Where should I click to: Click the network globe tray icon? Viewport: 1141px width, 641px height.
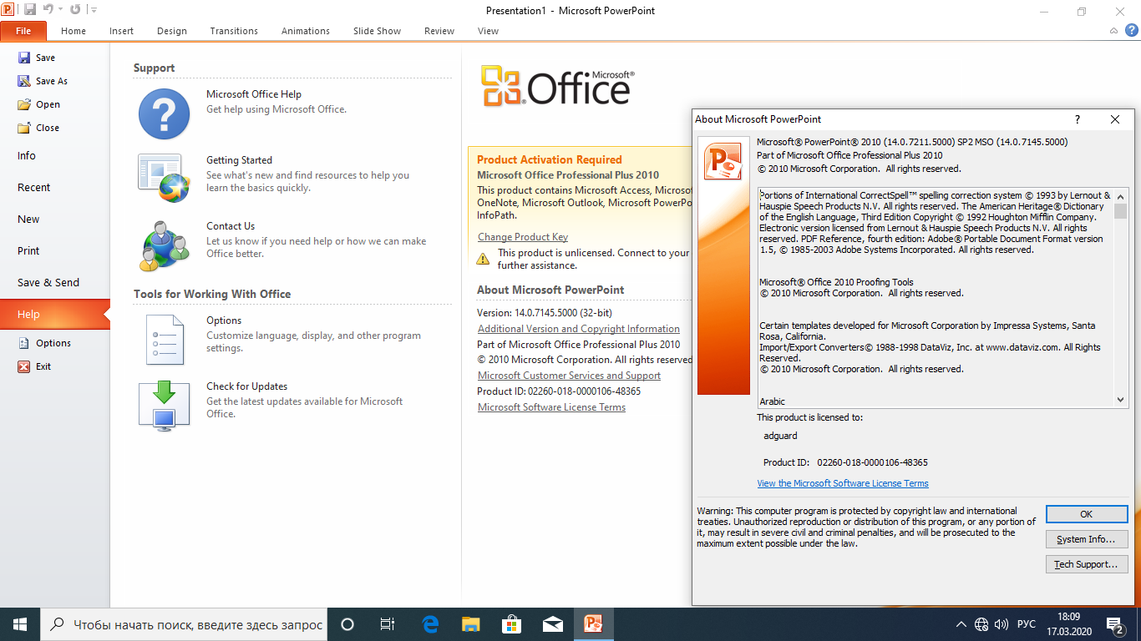tap(981, 624)
